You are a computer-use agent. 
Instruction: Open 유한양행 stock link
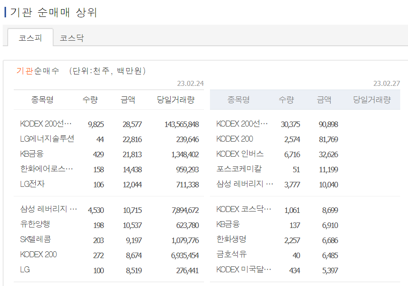[35, 225]
